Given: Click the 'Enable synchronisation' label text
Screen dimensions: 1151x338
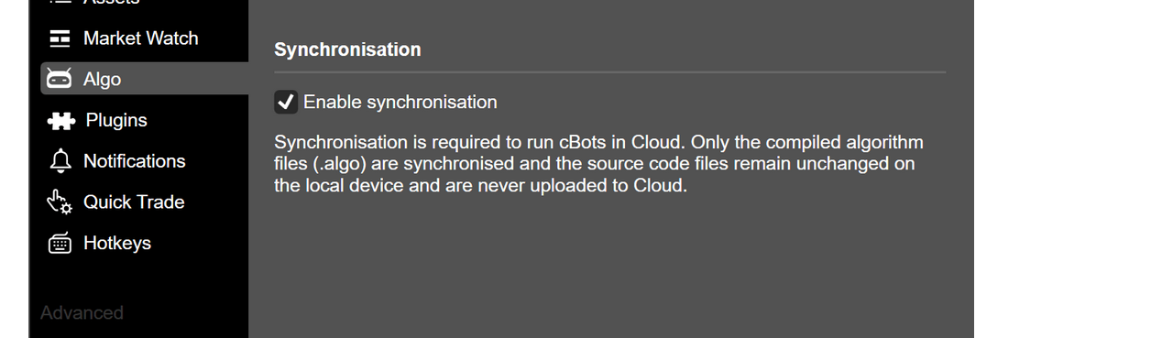Looking at the screenshot, I should pyautogui.click(x=400, y=103).
